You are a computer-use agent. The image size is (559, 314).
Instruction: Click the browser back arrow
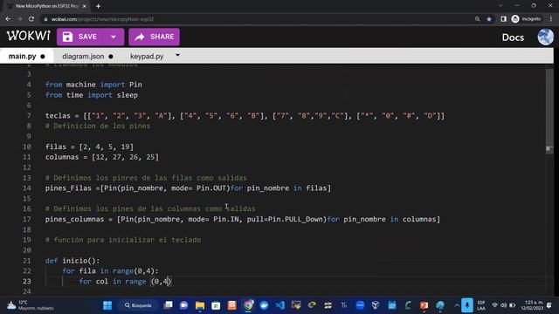tap(8, 19)
